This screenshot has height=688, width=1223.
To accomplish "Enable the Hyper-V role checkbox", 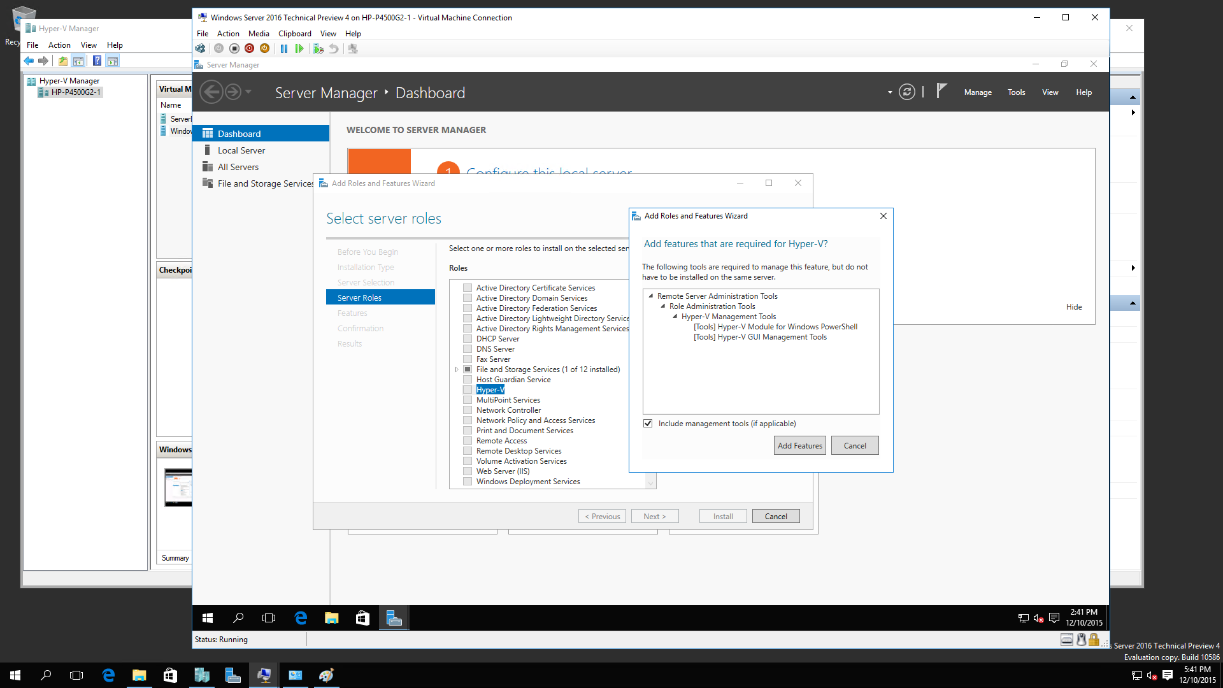I will click(468, 389).
